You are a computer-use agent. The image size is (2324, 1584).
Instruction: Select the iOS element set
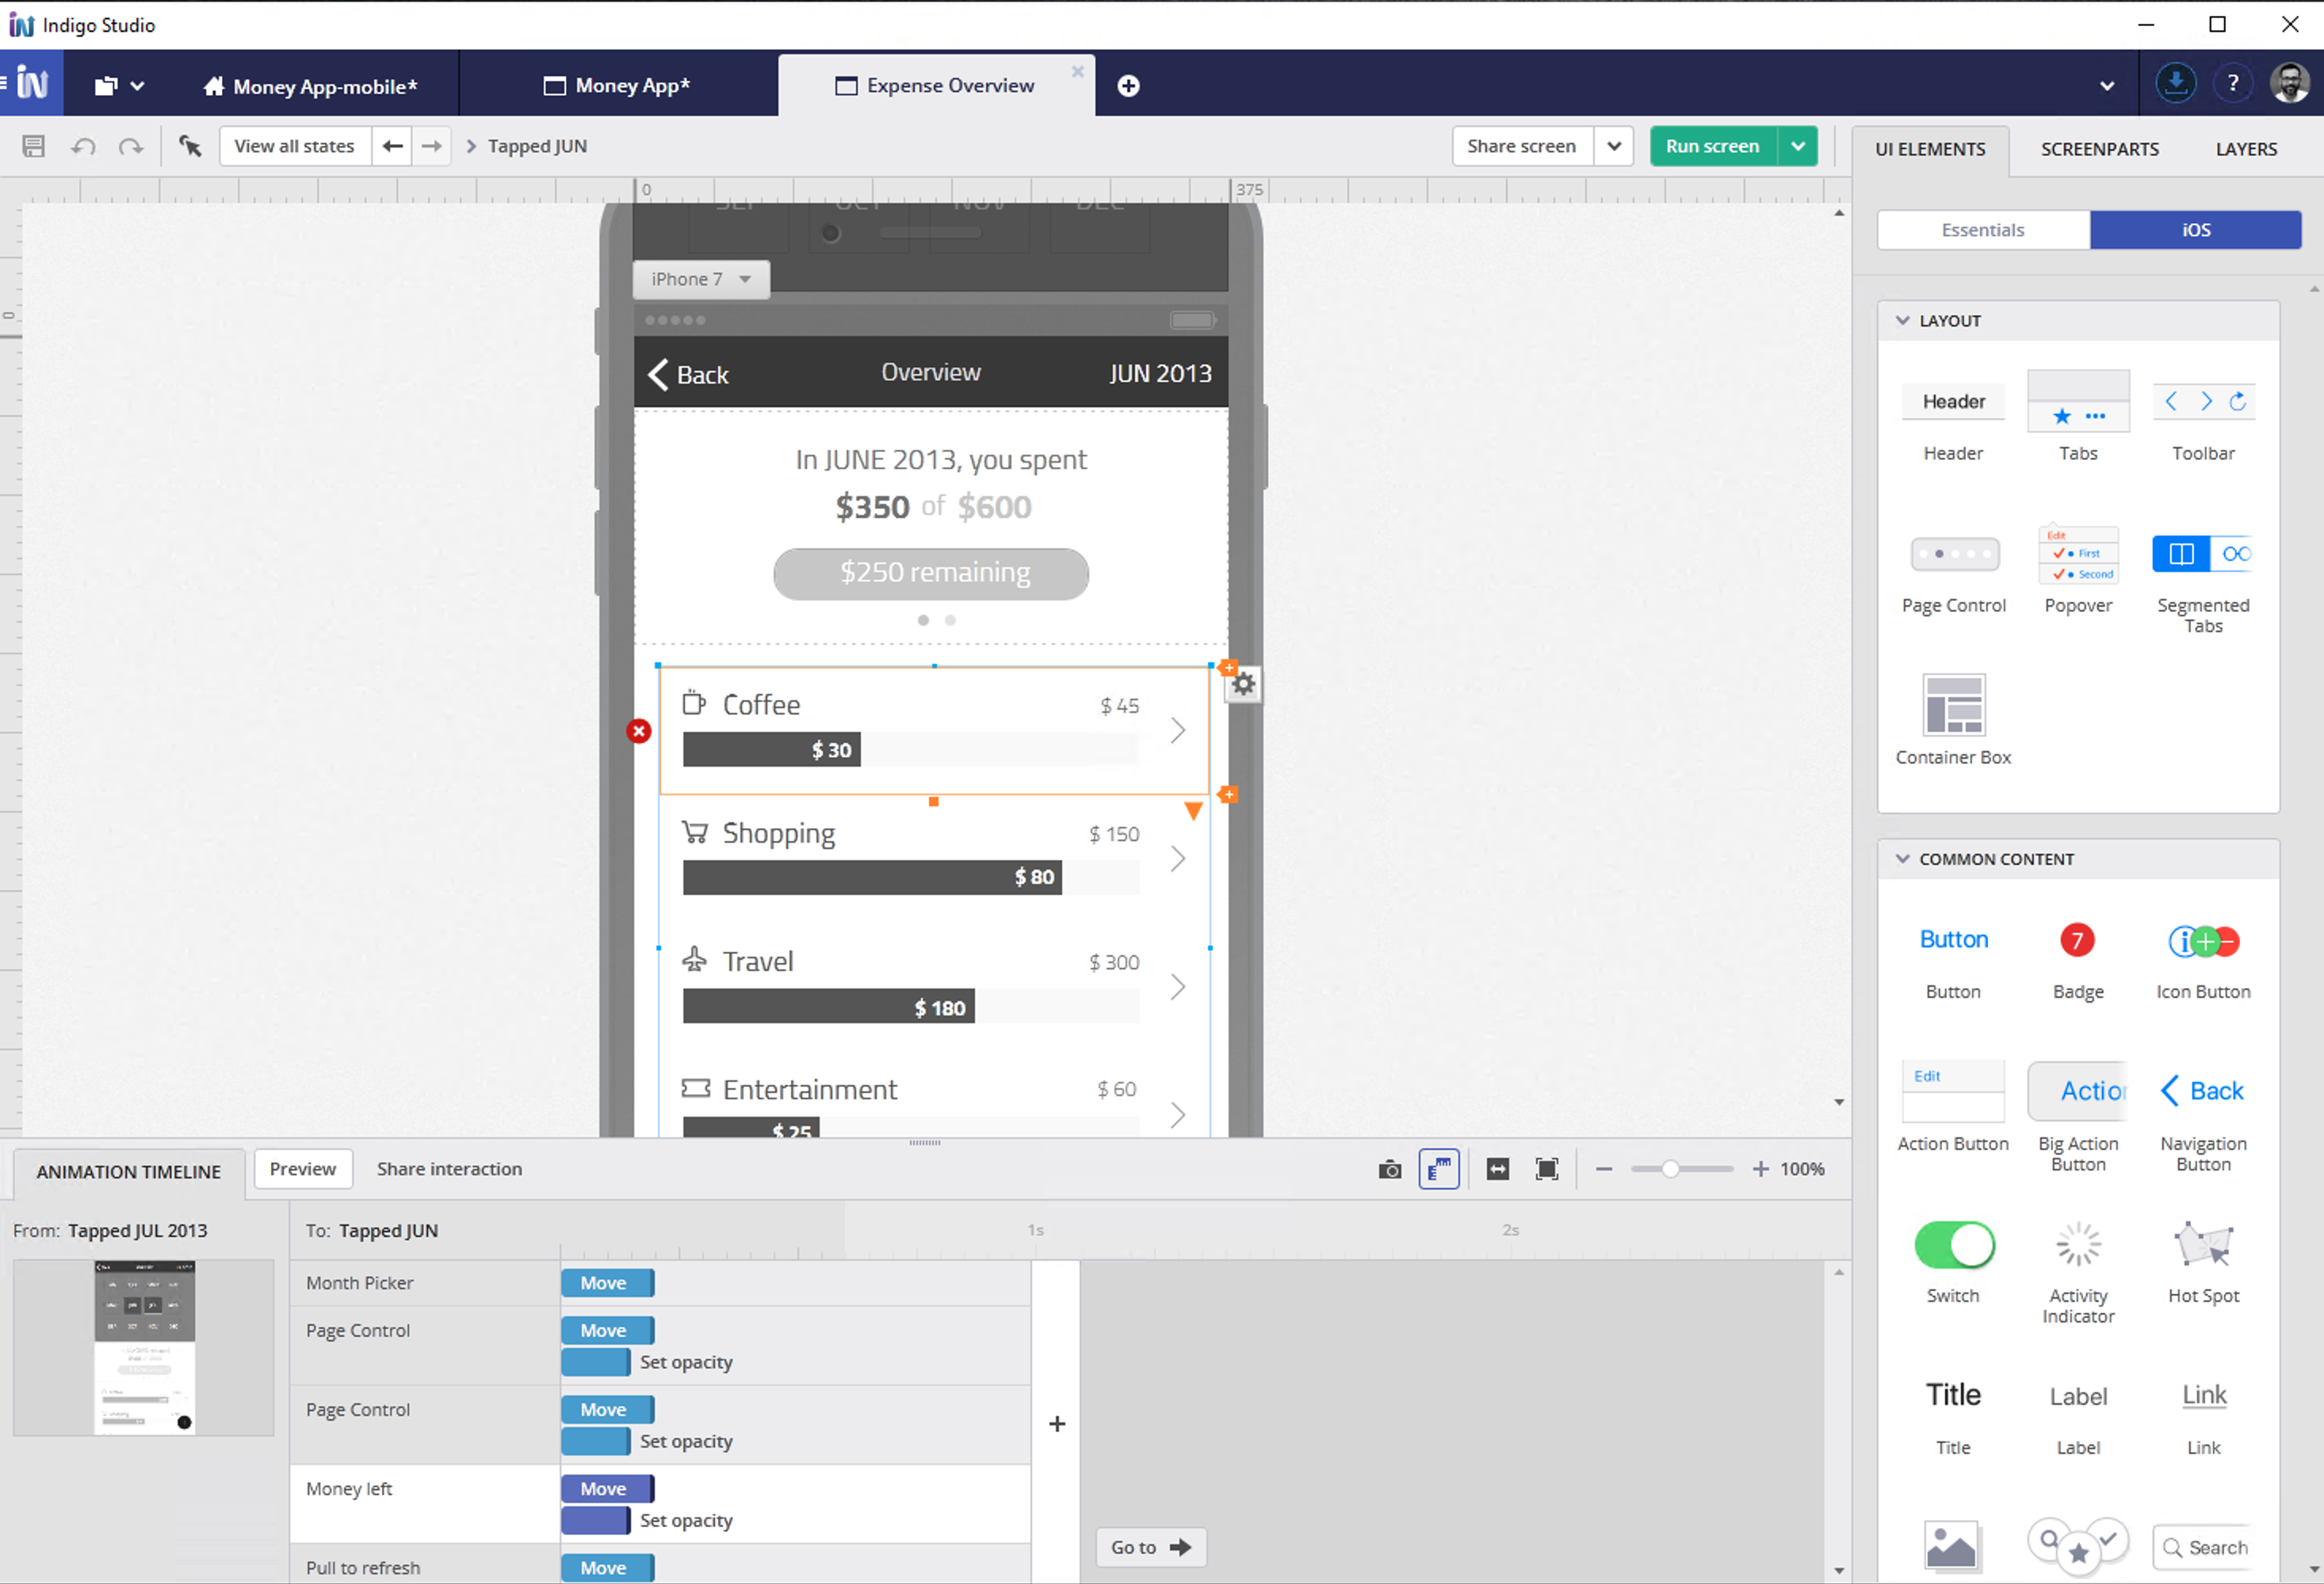[x=2195, y=230]
